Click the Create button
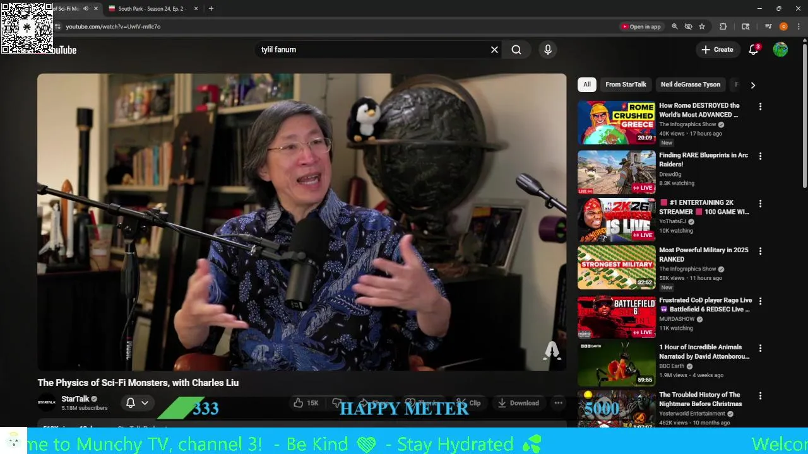This screenshot has height=454, width=808. point(718,49)
